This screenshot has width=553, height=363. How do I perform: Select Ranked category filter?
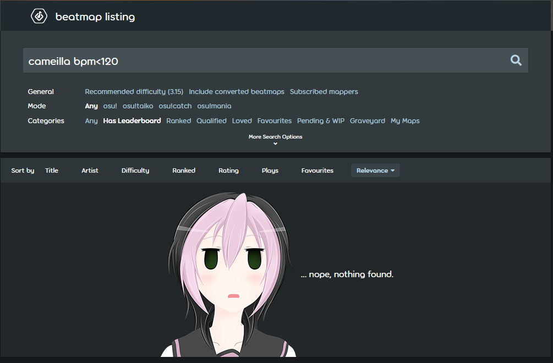pos(179,121)
